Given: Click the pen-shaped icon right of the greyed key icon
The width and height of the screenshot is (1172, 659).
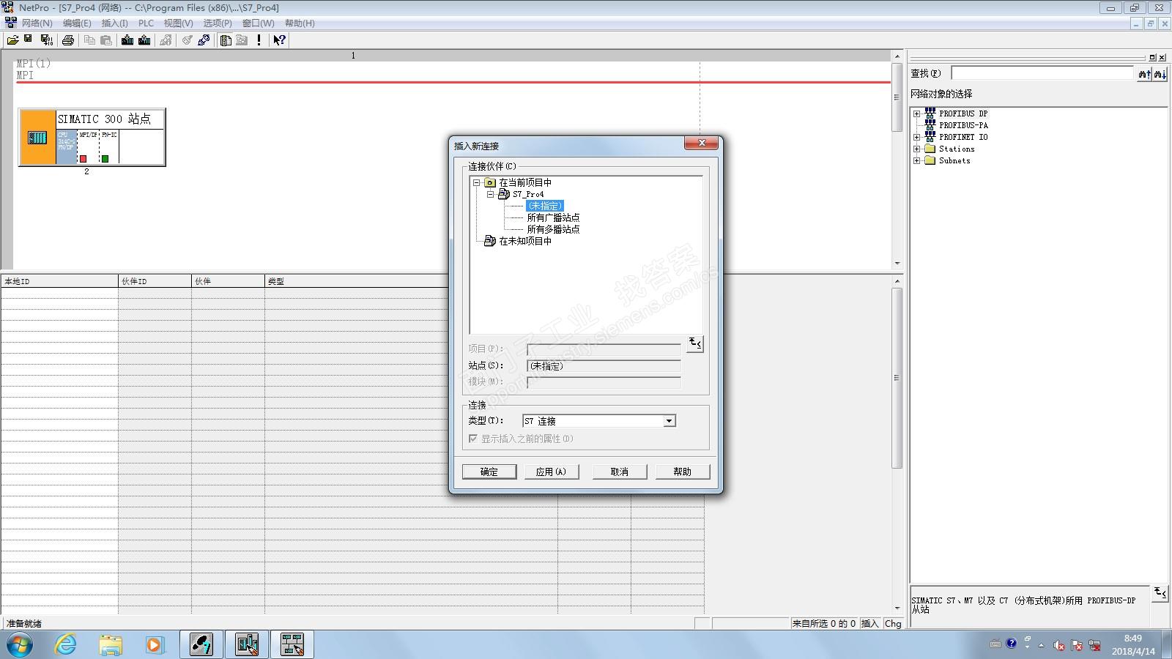Looking at the screenshot, I should coord(204,40).
